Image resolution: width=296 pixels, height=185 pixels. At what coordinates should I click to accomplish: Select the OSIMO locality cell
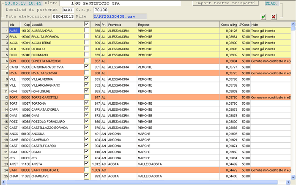tap(57, 152)
